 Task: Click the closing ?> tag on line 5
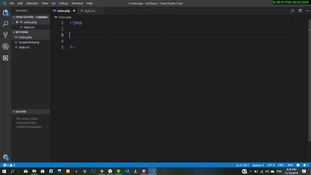(x=72, y=47)
